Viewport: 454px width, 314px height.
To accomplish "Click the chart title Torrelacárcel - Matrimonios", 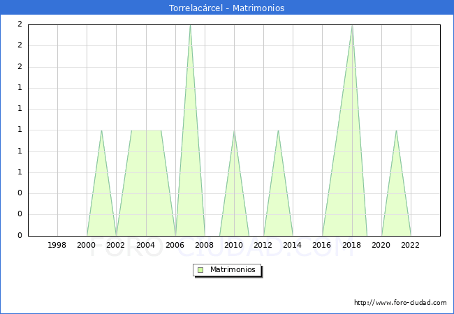I will click(227, 8).
